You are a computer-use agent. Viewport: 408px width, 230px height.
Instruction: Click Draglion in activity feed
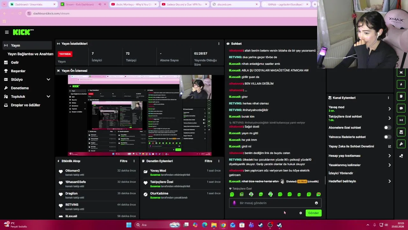tap(71, 194)
